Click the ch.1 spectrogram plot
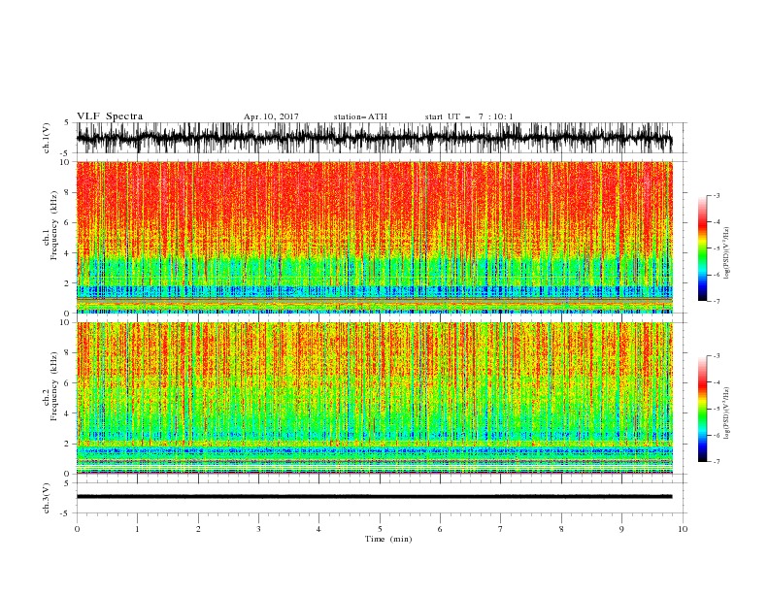The height and width of the screenshot is (594, 769). (x=374, y=237)
